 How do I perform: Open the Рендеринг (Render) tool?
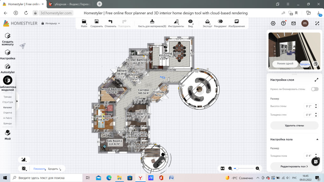(220, 22)
